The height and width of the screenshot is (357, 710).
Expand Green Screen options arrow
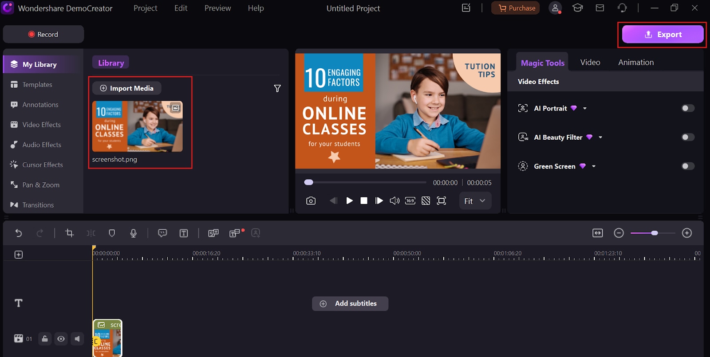tap(594, 167)
